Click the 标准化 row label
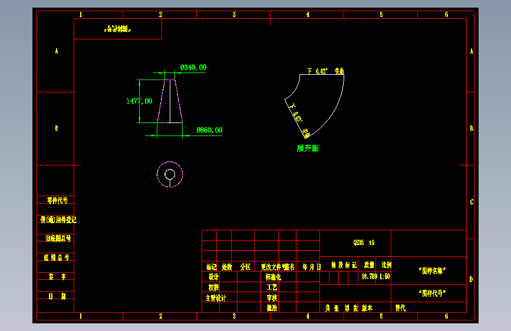The width and height of the screenshot is (511, 331). [x=273, y=277]
